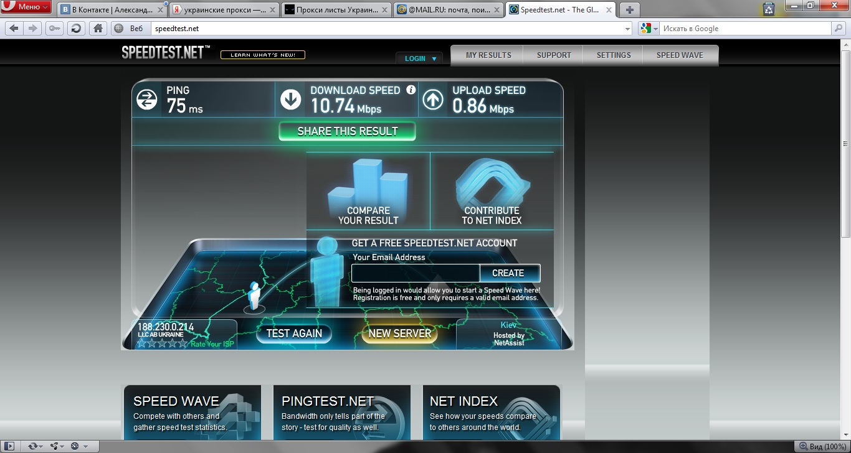
Task: Click the Rate Your ISP link
Action: pos(212,344)
